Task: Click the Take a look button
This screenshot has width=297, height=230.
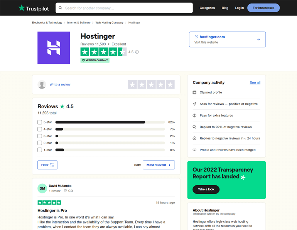Action: coord(206,189)
